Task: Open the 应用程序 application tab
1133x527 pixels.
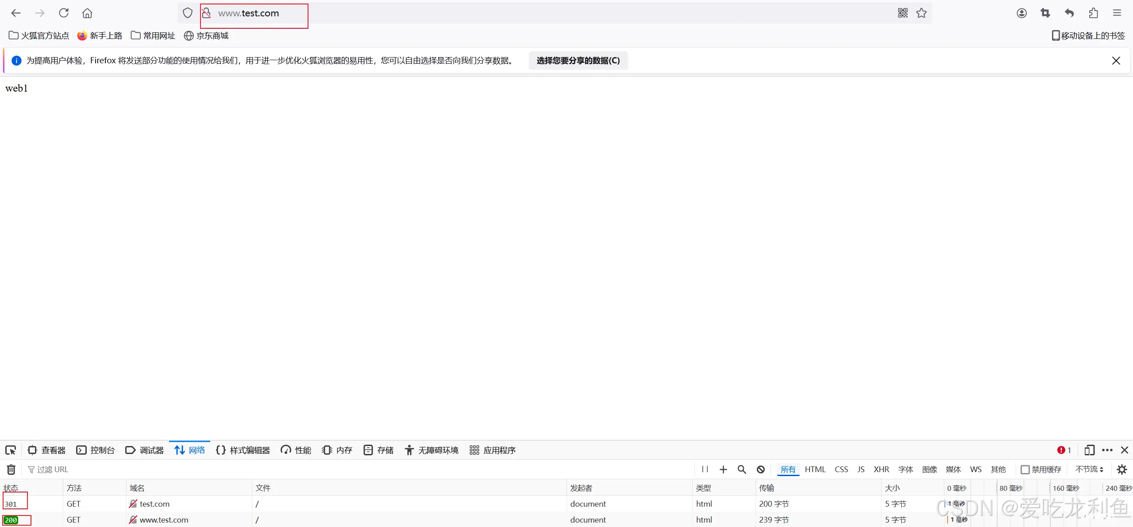Action: pos(493,450)
